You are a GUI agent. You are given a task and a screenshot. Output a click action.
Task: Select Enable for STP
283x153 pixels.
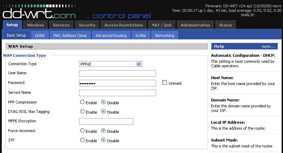82,140
